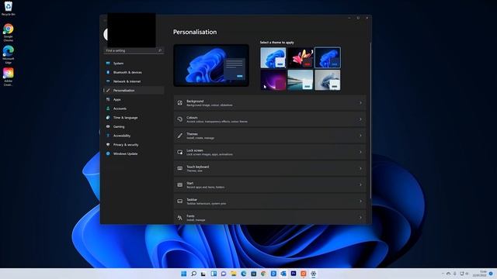Screen dimensions: 497x279
Task: Go to Accounts in the sidebar
Action: pyautogui.click(x=134, y=108)
